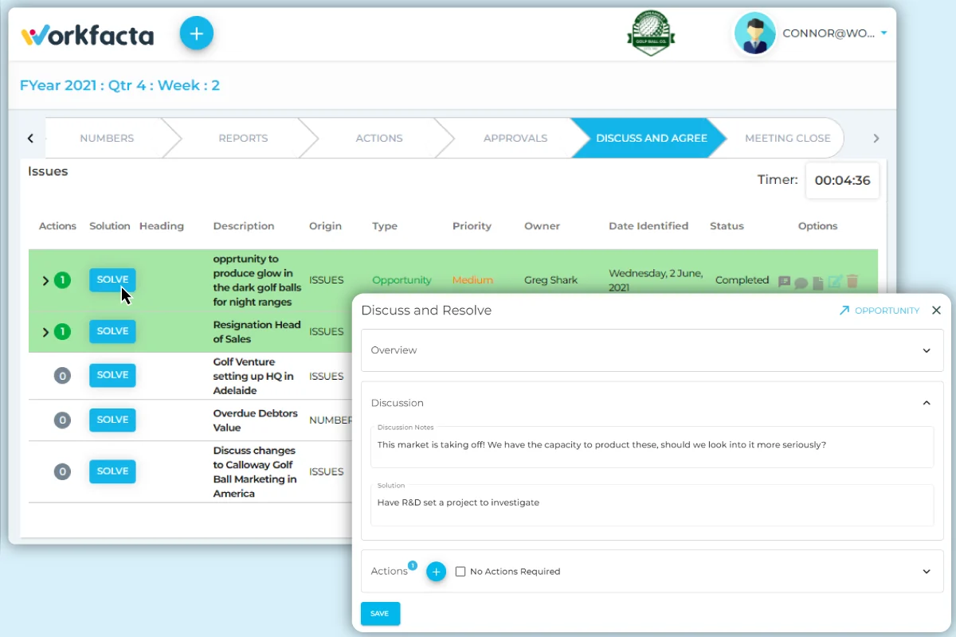Collapse the Discussion section
This screenshot has height=637, width=956.
[x=927, y=403]
